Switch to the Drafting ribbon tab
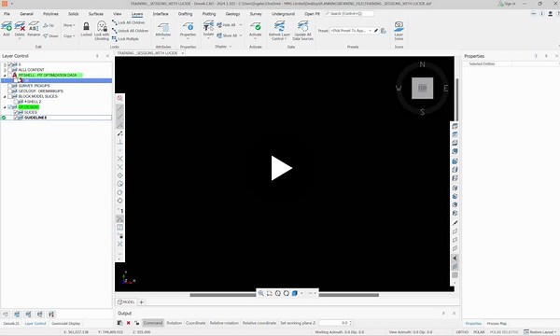This screenshot has height=336, width=560. click(x=185, y=14)
